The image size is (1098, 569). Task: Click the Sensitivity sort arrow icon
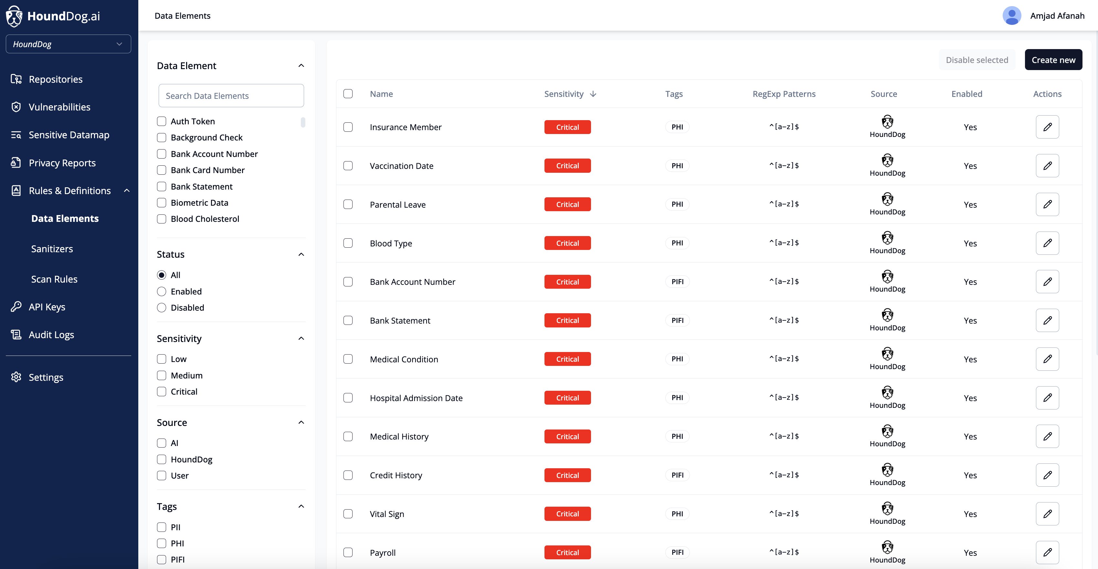593,94
